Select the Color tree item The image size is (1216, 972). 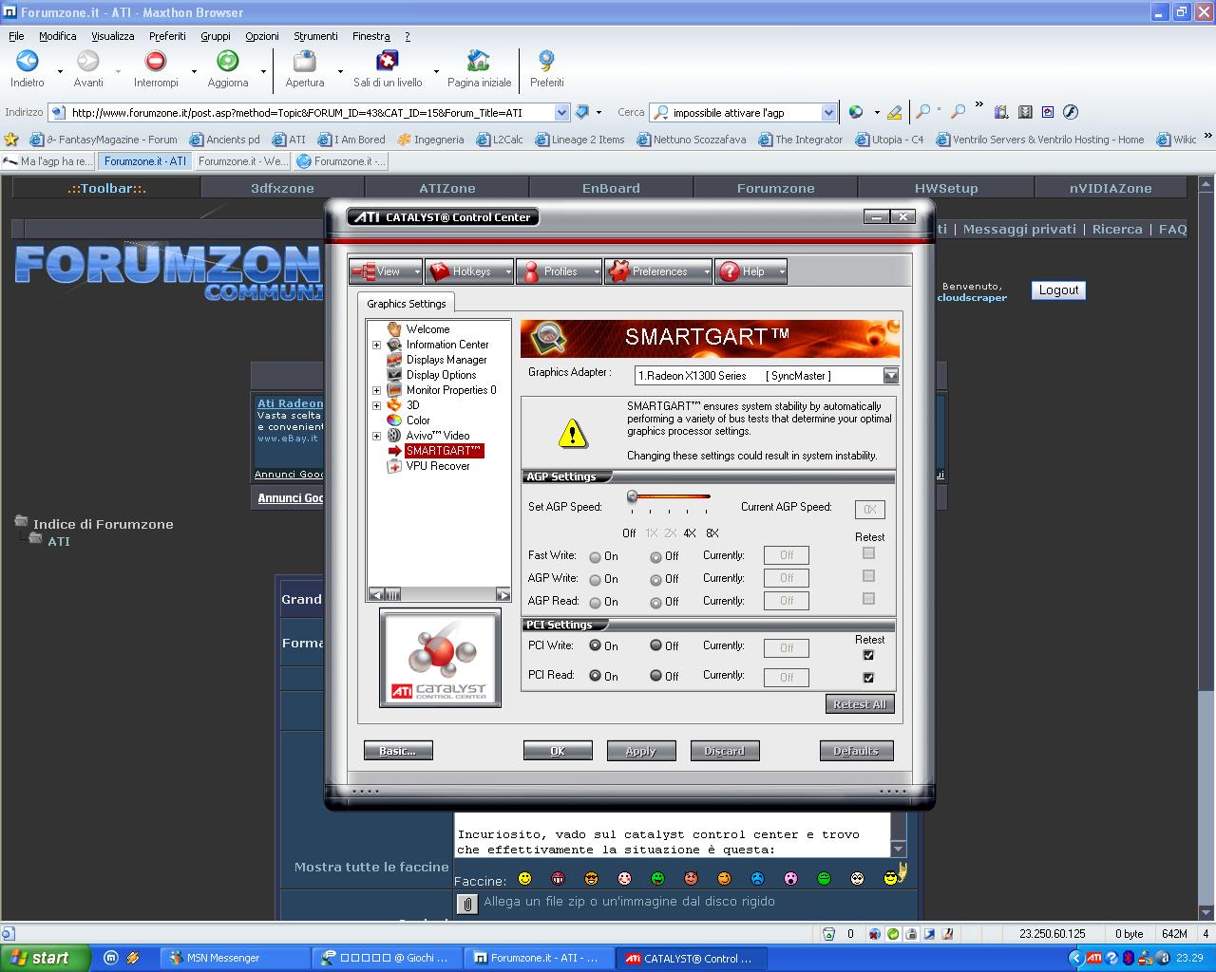point(418,421)
